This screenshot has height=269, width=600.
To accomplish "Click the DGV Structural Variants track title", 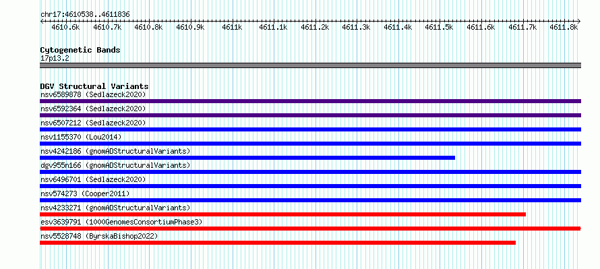I will 94,86.
